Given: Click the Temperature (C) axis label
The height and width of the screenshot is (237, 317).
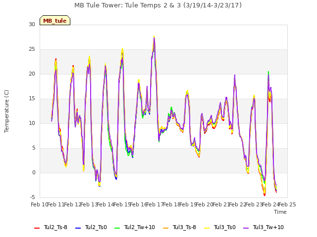Looking at the screenshot, I should coord(6,111).
